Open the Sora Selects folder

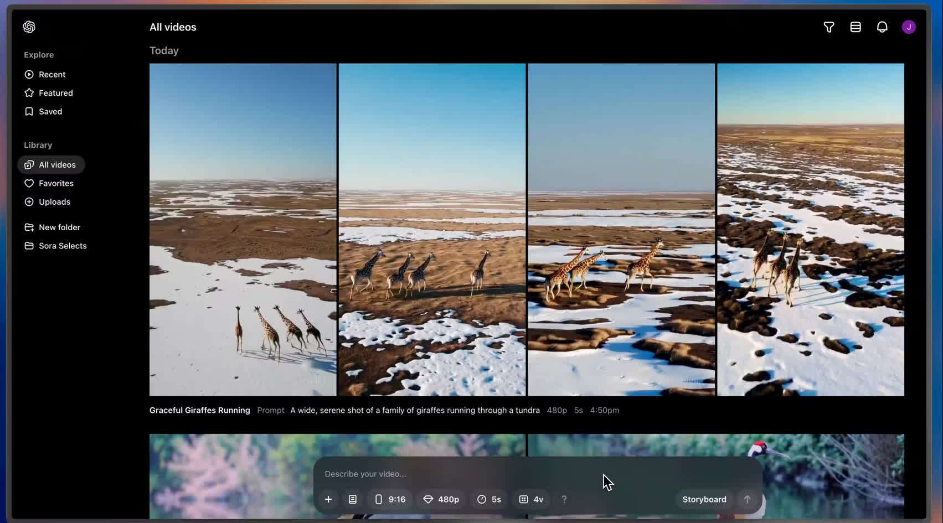(x=63, y=246)
